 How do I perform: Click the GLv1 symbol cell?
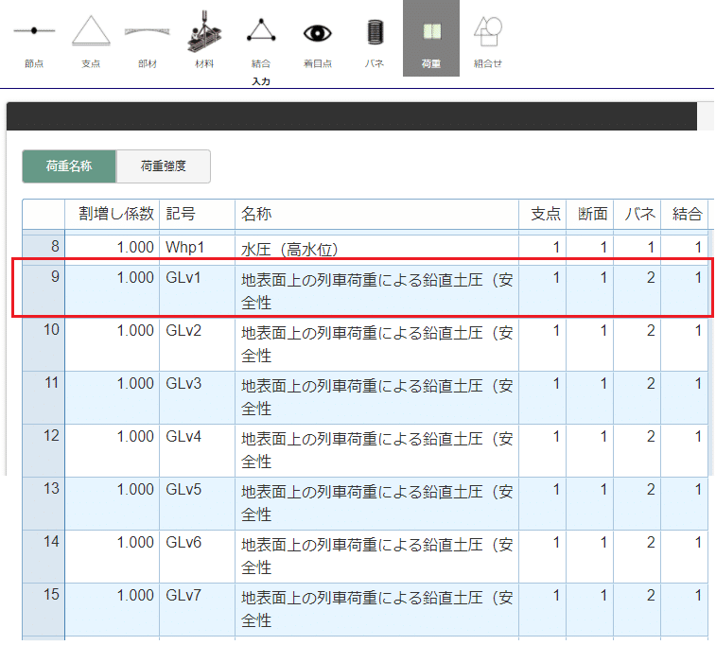click(x=198, y=289)
